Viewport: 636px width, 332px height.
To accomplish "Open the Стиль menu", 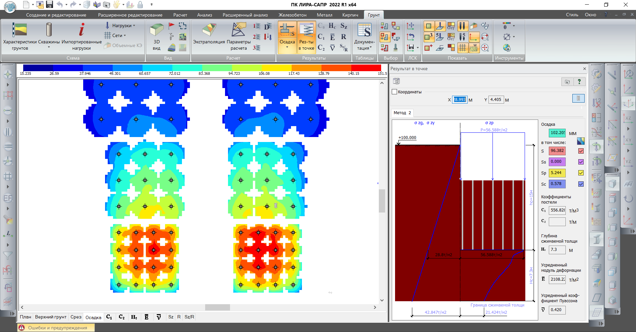I will [x=572, y=15].
